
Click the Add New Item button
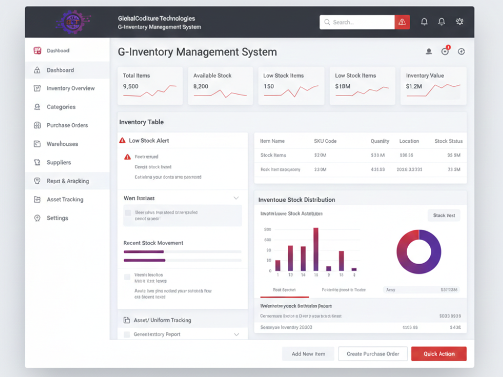308,354
